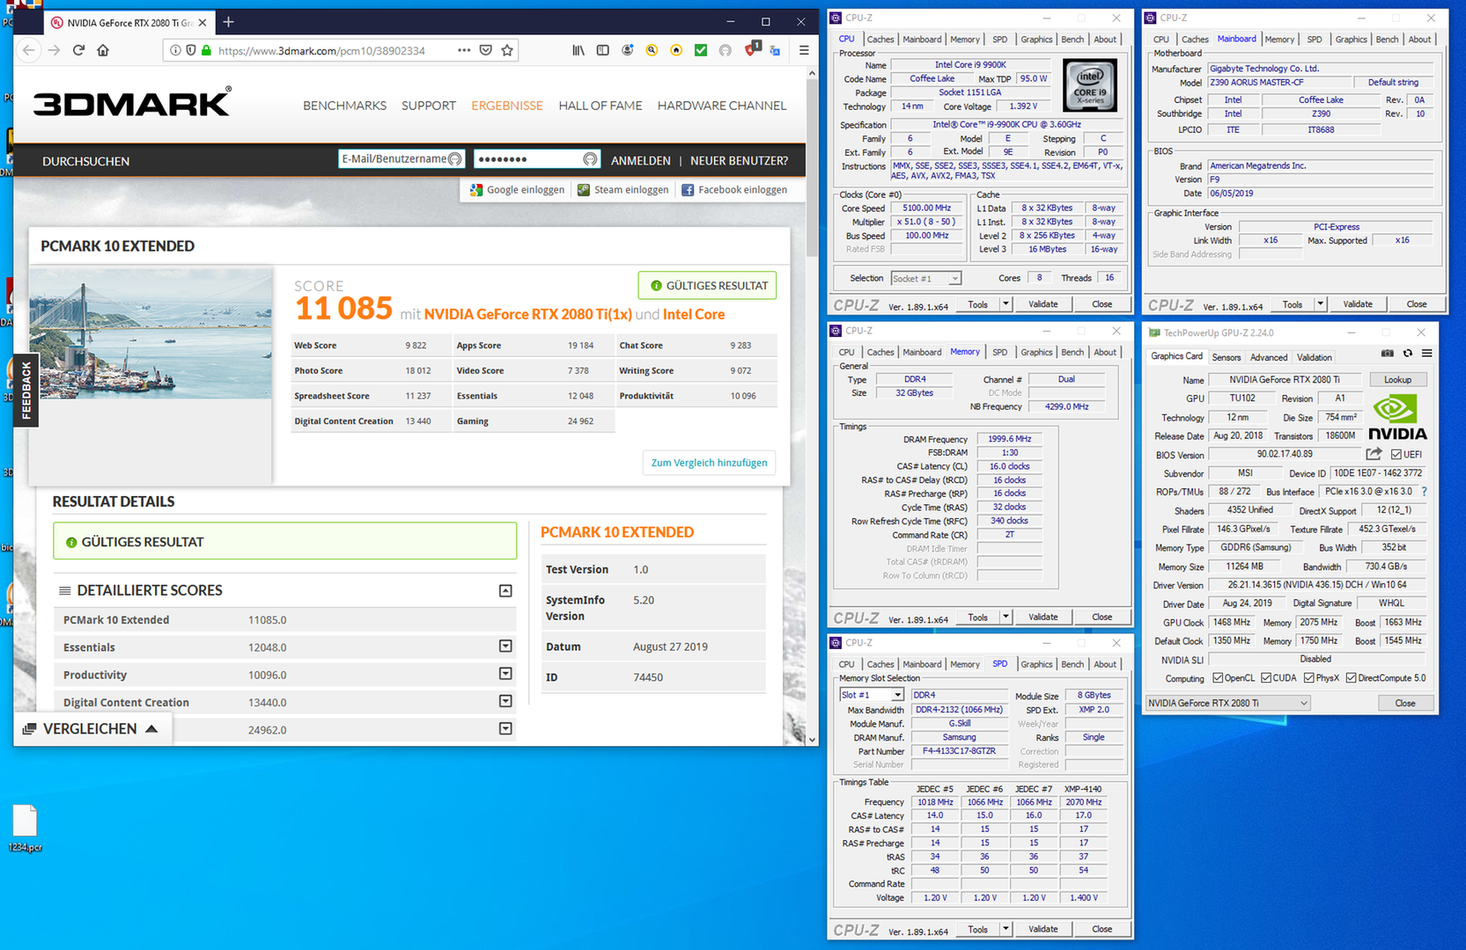Focus the password field

pyautogui.click(x=537, y=159)
